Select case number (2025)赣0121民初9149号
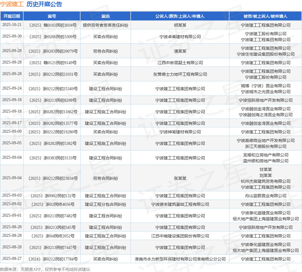The image size is (302, 272). pos(53,63)
